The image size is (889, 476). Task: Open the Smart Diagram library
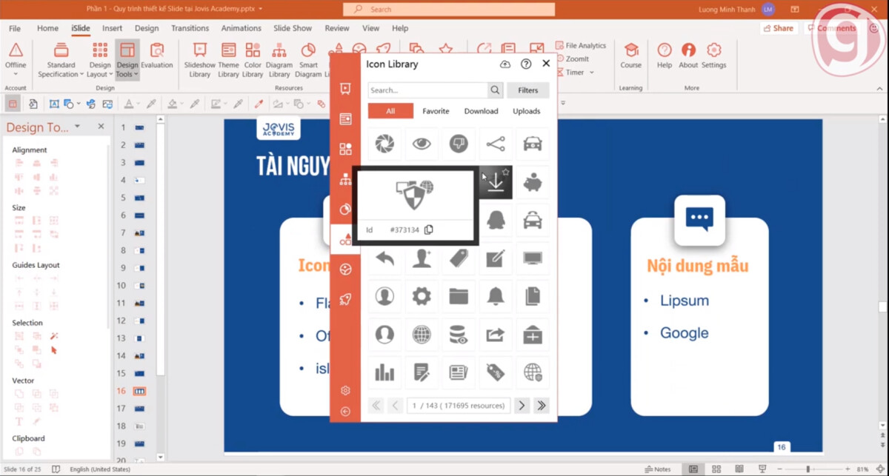[x=309, y=55]
